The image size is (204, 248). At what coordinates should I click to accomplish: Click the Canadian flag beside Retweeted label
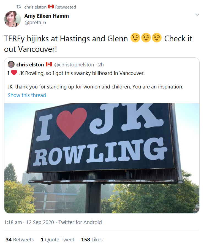(x=51, y=7)
